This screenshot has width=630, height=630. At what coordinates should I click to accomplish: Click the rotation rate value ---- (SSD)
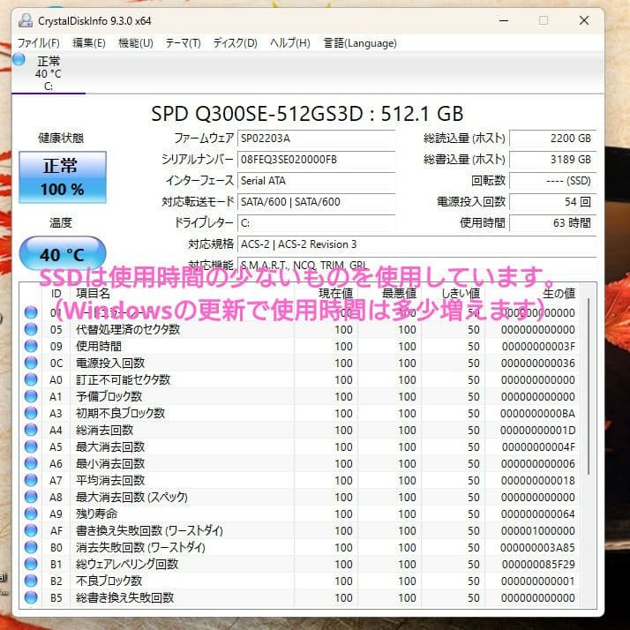pos(553,181)
